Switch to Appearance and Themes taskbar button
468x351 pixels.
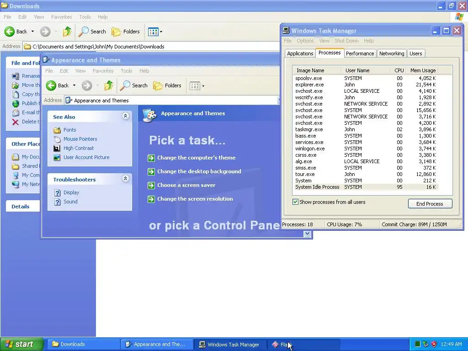(156, 344)
